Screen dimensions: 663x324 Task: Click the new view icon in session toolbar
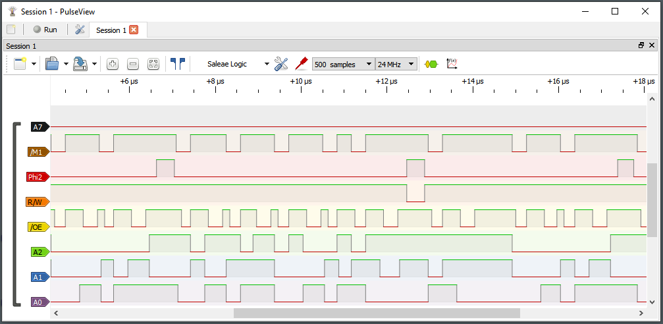(19, 64)
